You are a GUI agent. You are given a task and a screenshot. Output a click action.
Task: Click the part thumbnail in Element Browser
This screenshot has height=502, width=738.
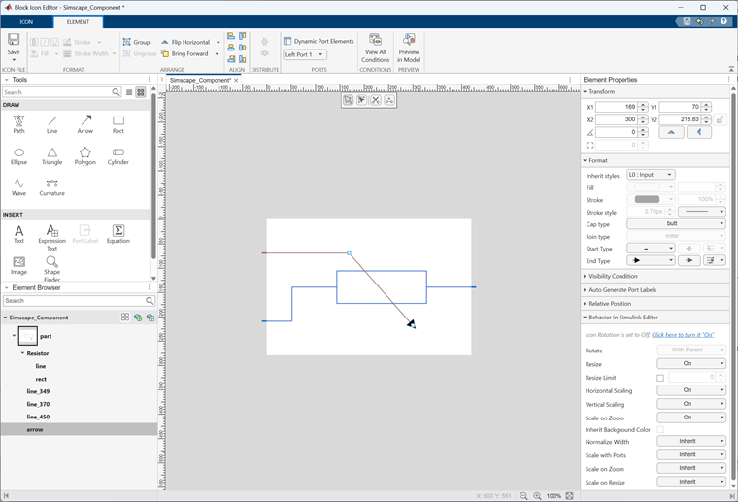tap(27, 336)
